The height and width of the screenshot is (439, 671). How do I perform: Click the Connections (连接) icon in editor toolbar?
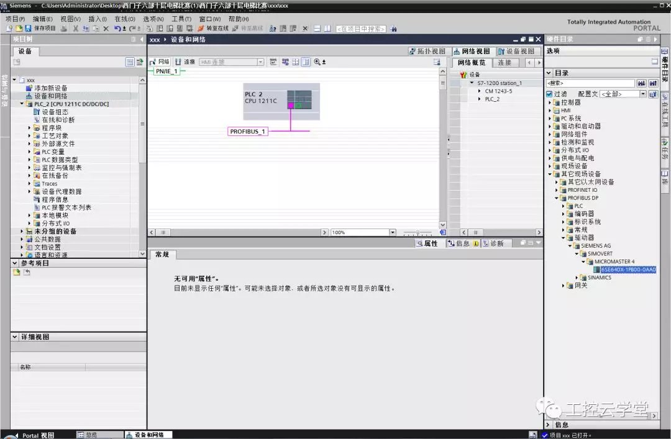click(x=185, y=62)
